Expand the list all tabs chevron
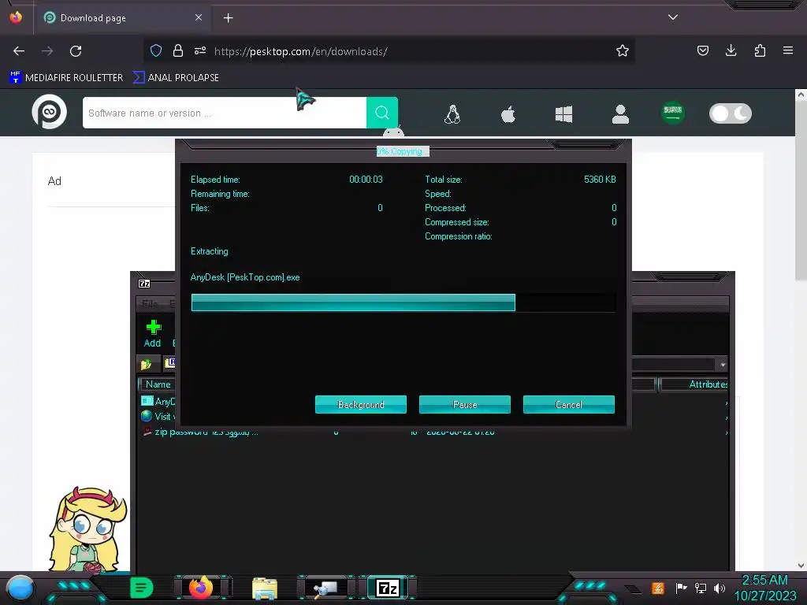This screenshot has width=807, height=605. click(673, 17)
